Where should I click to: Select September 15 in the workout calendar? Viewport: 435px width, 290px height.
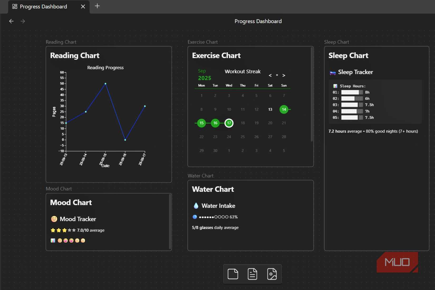[201, 123]
